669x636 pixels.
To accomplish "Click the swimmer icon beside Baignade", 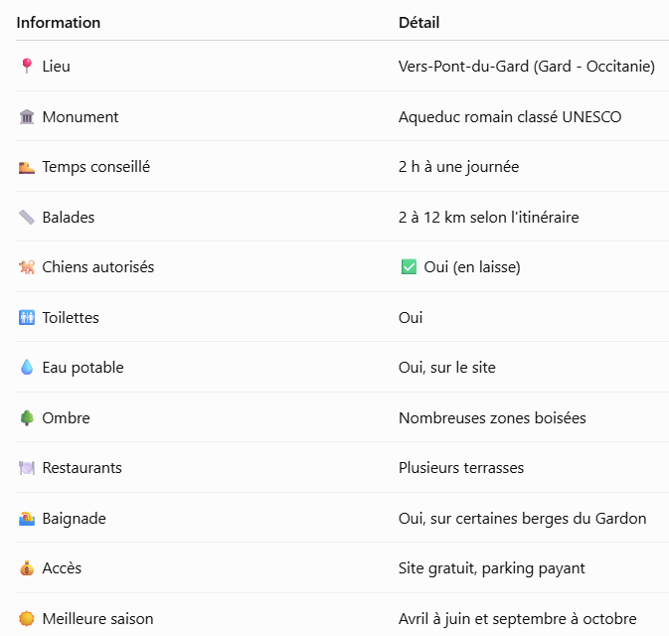I will click(x=27, y=519).
